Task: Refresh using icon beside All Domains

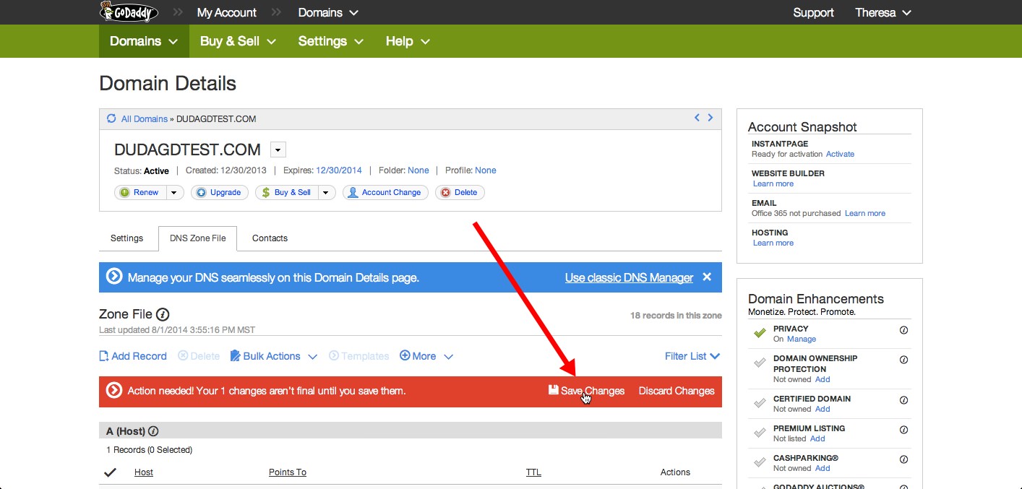Action: pyautogui.click(x=111, y=118)
